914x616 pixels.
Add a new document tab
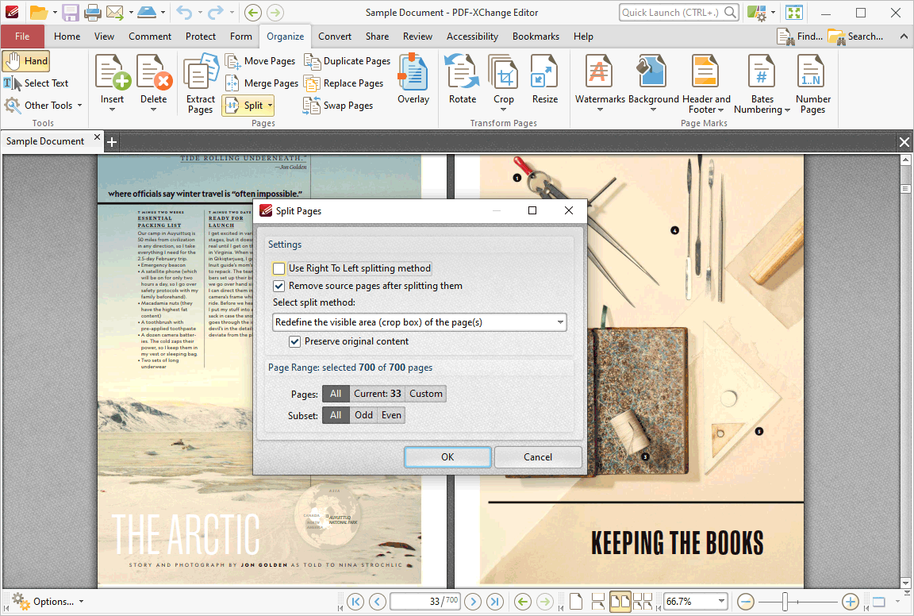(112, 142)
